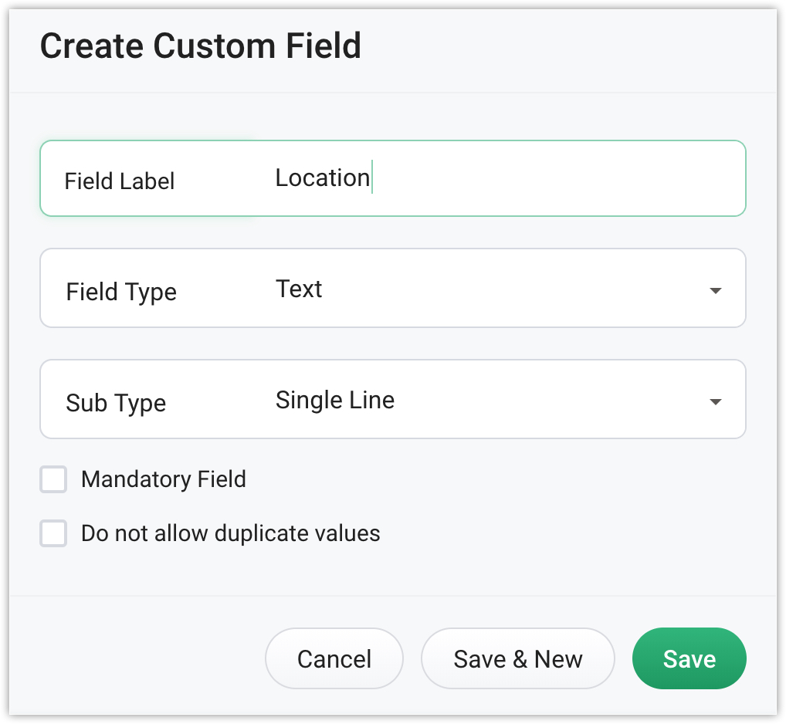786x724 pixels.
Task: Place cursor on the Location text
Action: (x=322, y=178)
